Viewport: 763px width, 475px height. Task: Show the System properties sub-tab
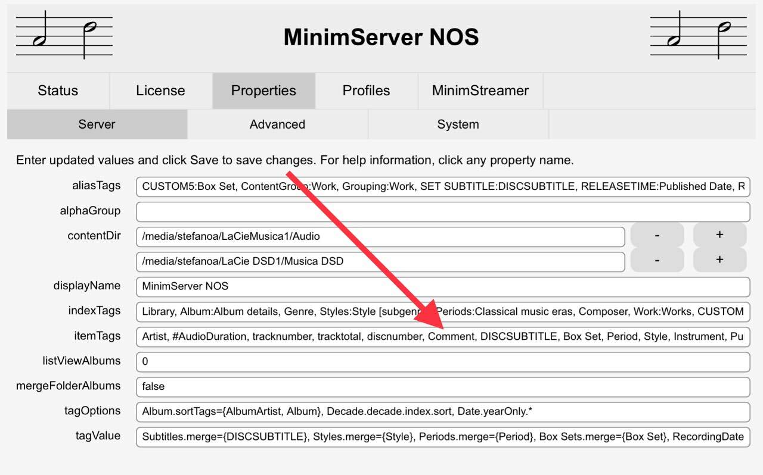(x=458, y=124)
